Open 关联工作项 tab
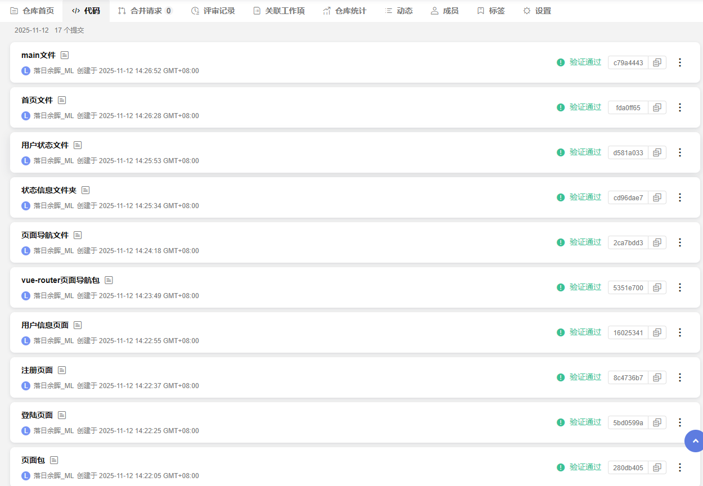Image resolution: width=703 pixels, height=486 pixels. tap(279, 11)
